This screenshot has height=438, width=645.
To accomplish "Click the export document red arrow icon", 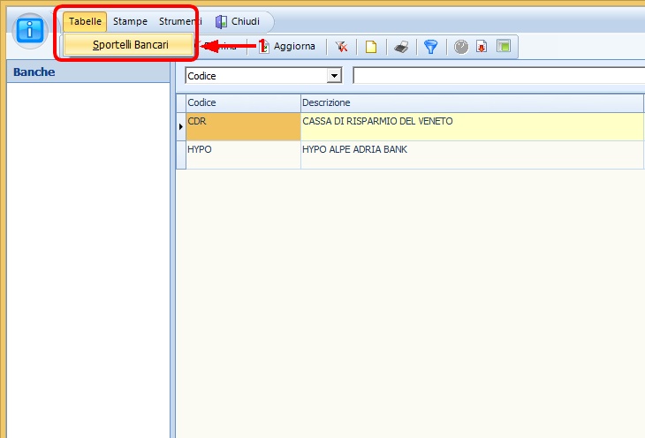I will click(482, 47).
